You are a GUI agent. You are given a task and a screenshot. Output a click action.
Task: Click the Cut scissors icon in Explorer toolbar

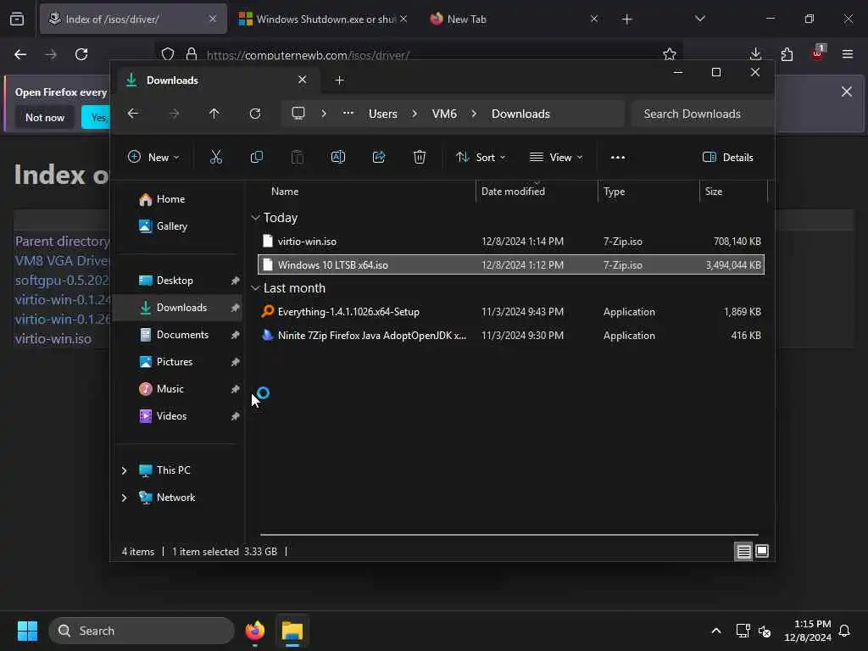pos(216,157)
